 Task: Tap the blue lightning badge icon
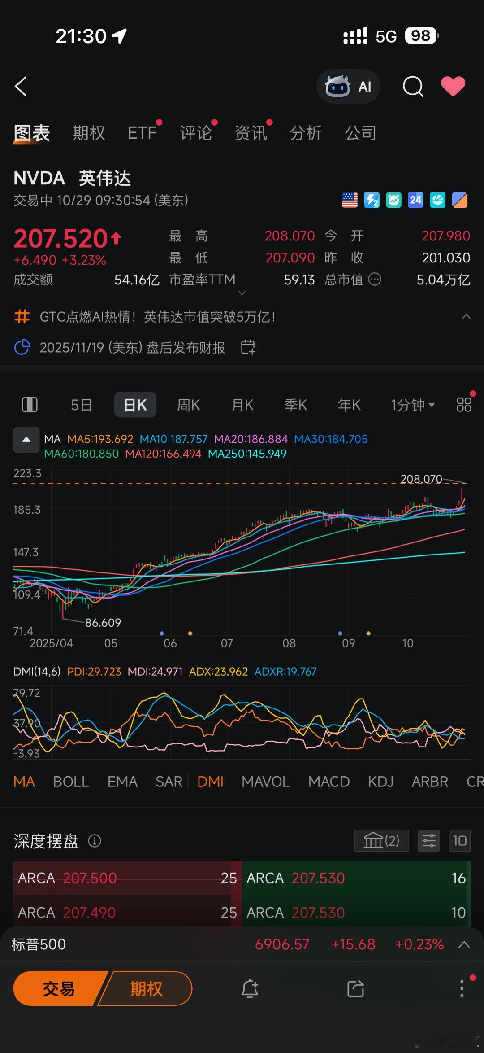coord(372,200)
